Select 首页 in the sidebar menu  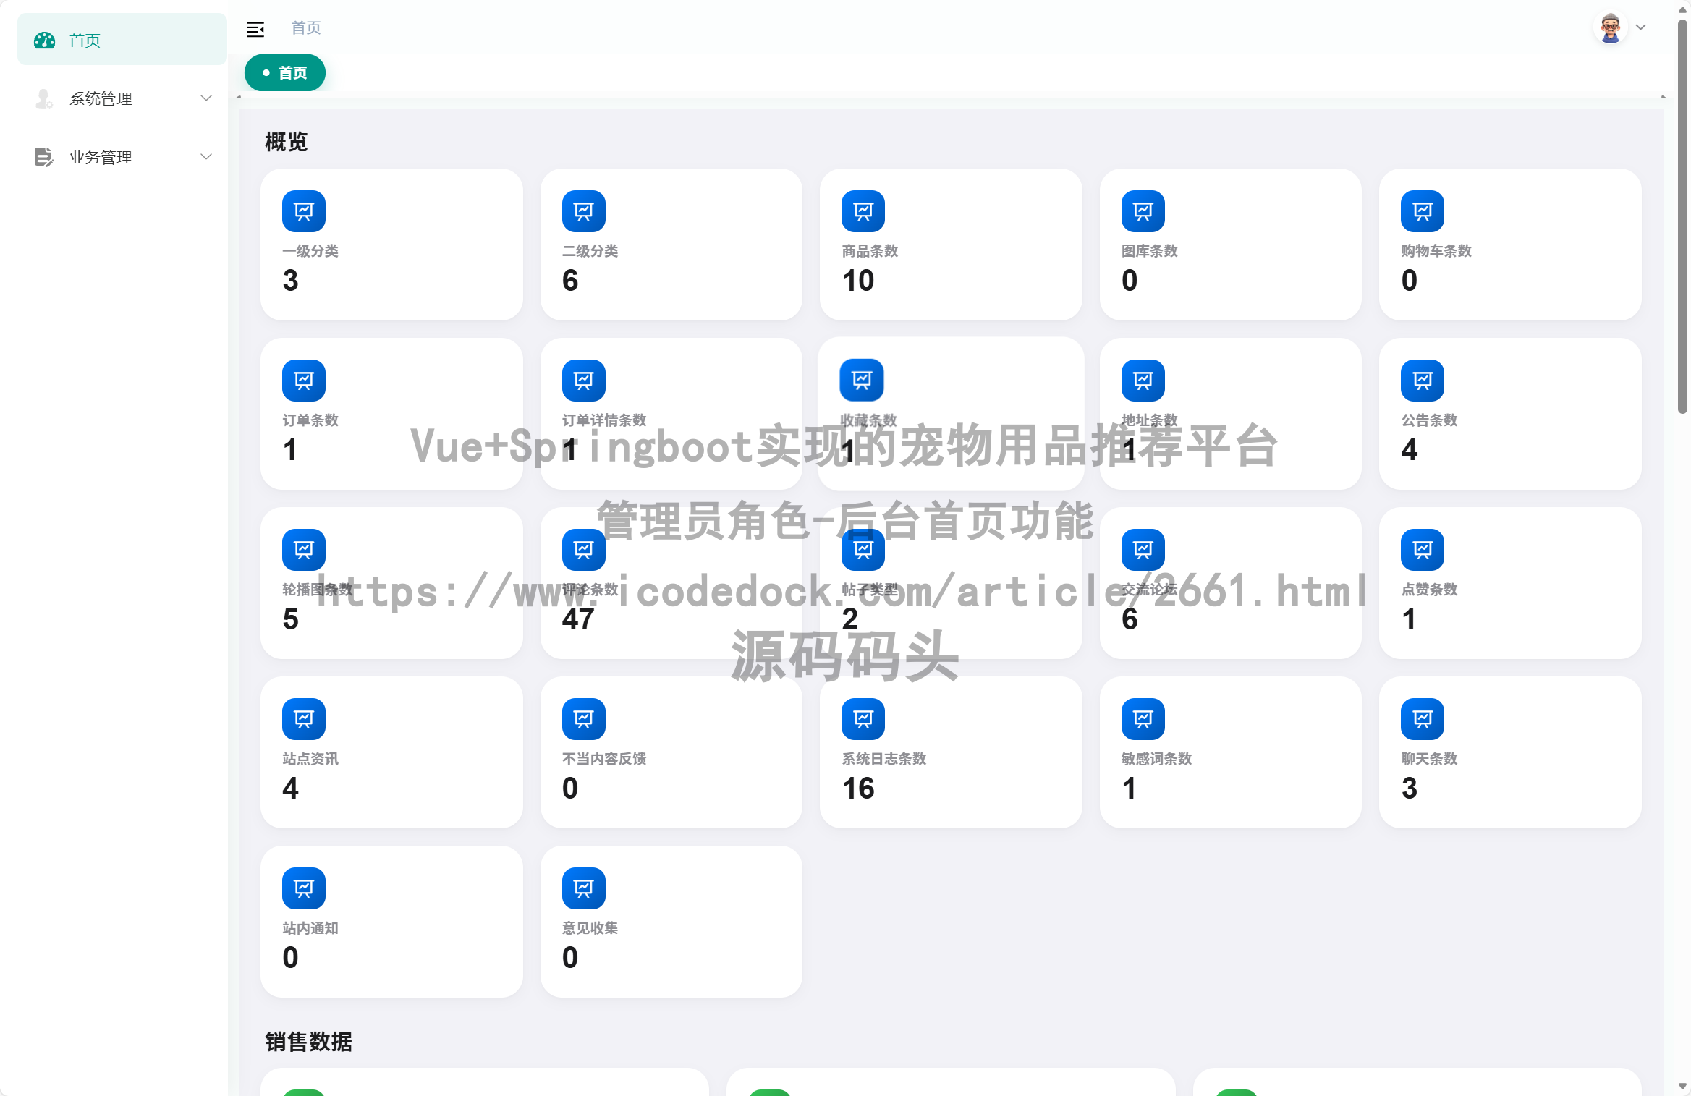pyautogui.click(x=84, y=41)
